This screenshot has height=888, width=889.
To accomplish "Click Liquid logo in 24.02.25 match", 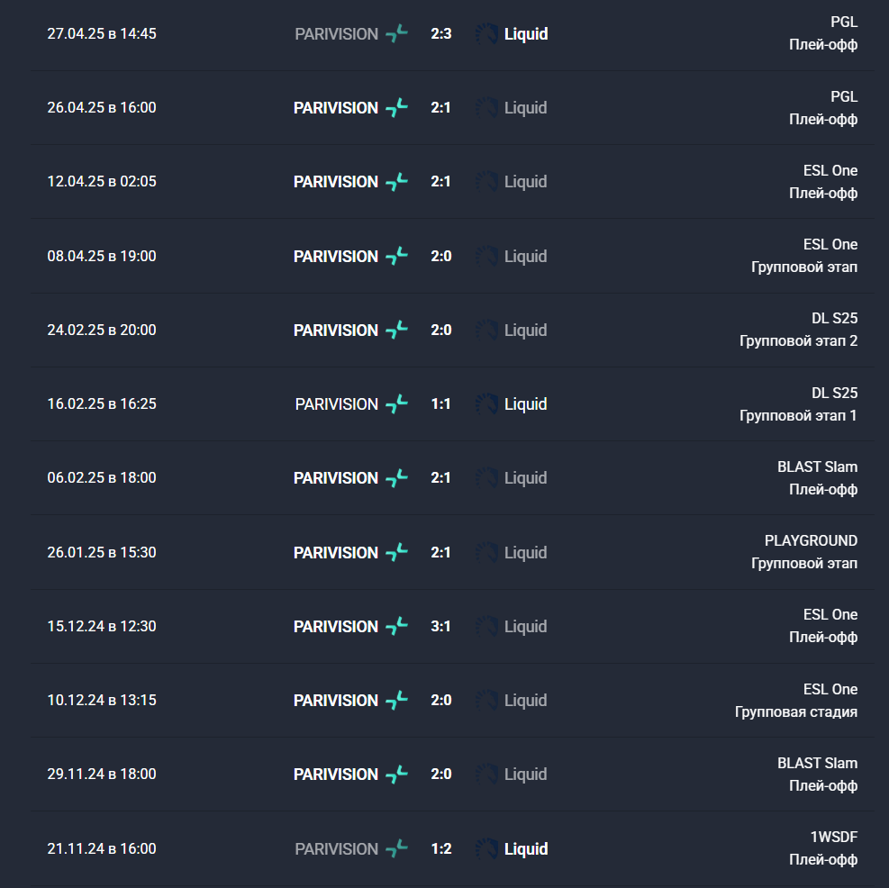I will click(x=486, y=331).
